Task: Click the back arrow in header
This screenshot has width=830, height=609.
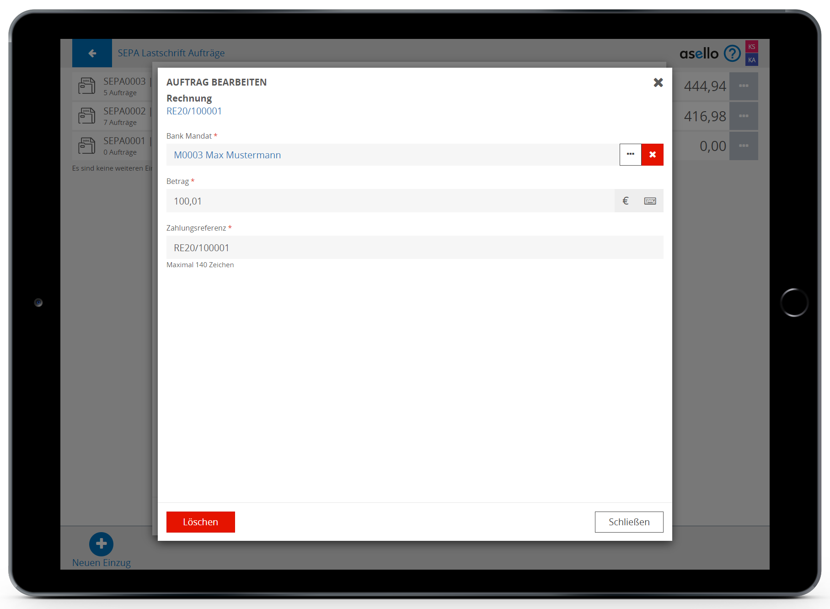Action: [x=92, y=53]
